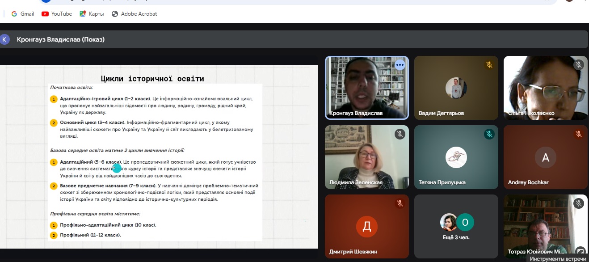Viewport: 589px width, 262px height.
Task: Open the YouTube bookmark
Action: pyautogui.click(x=57, y=14)
